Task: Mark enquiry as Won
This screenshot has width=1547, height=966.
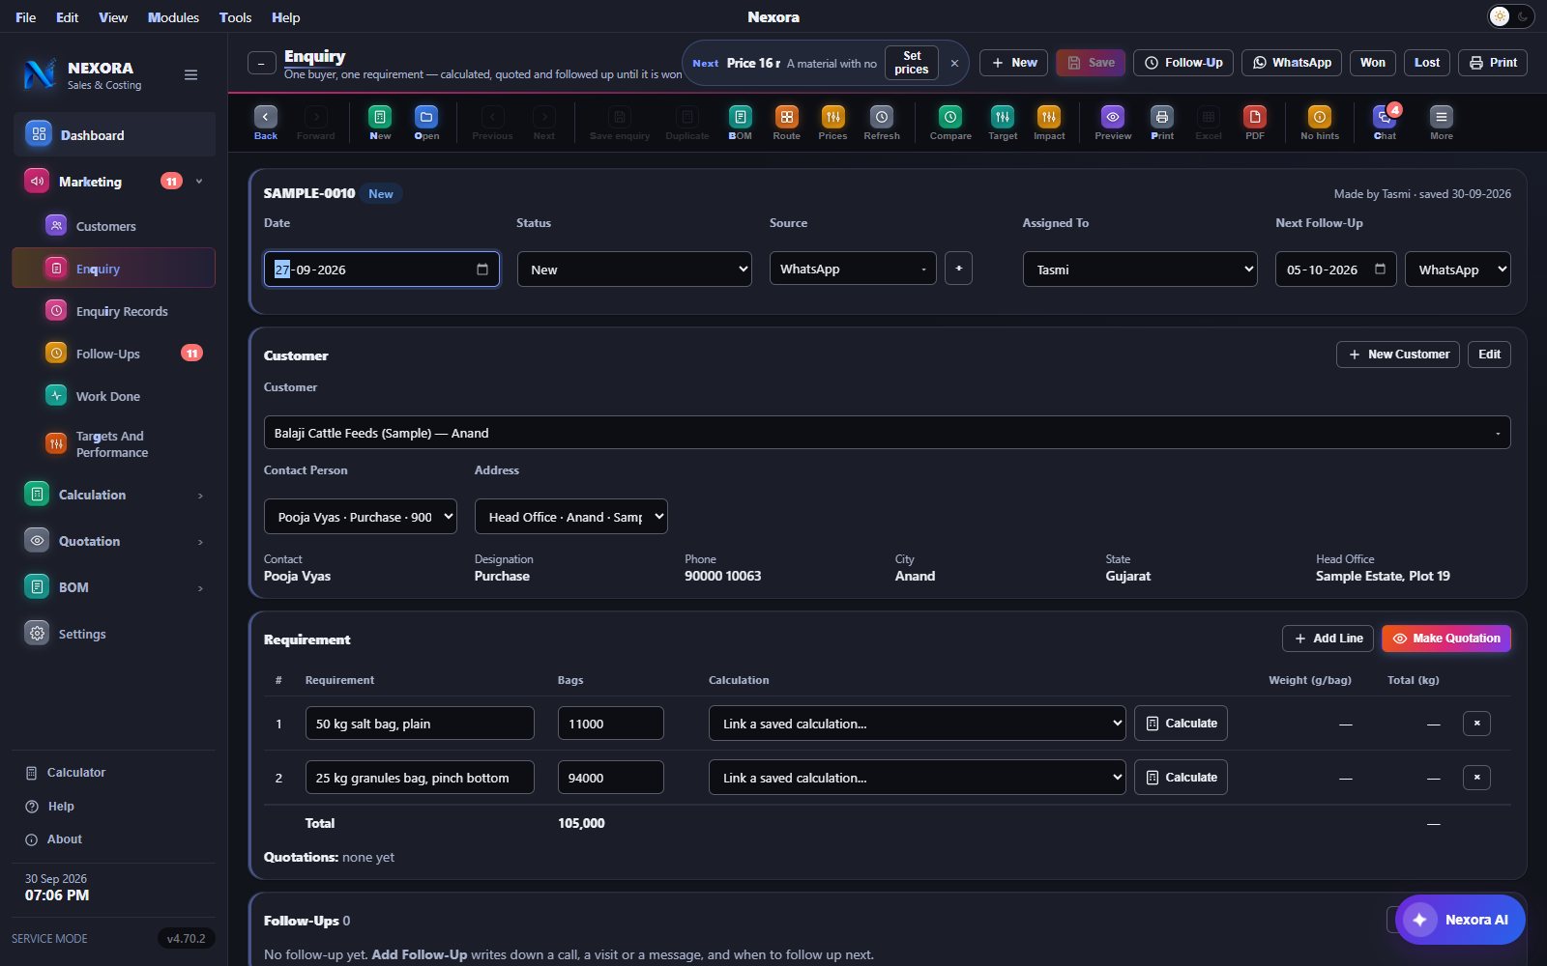Action: point(1373,63)
